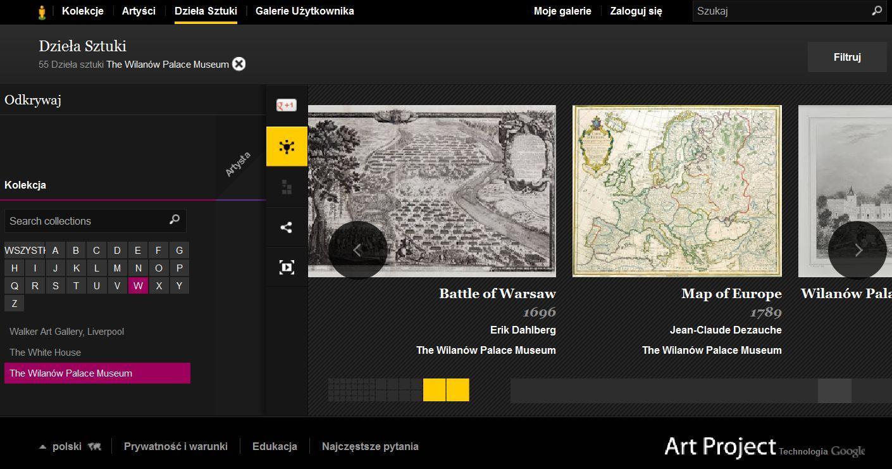Click the translate icon next to polski
The width and height of the screenshot is (892, 469).
94,446
